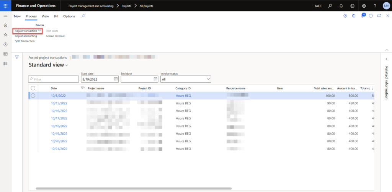Screen dimensions: 392x192
Task: Click All projects breadcrumb
Action: [x=147, y=6]
